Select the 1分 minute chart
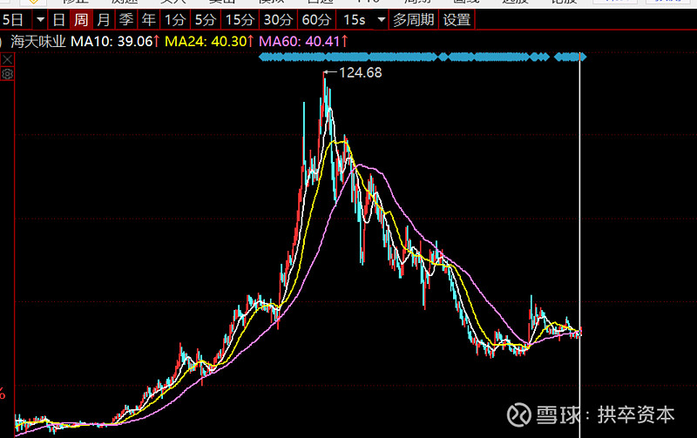The image size is (697, 438). click(x=175, y=20)
